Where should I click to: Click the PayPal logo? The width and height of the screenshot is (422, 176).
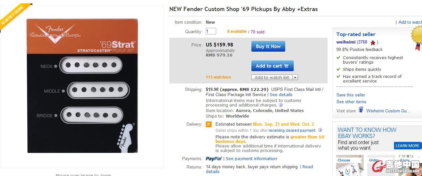tap(214, 159)
